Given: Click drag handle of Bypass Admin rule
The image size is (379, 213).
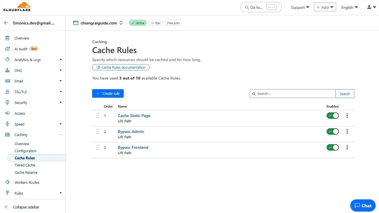Looking at the screenshot, I should [98, 131].
